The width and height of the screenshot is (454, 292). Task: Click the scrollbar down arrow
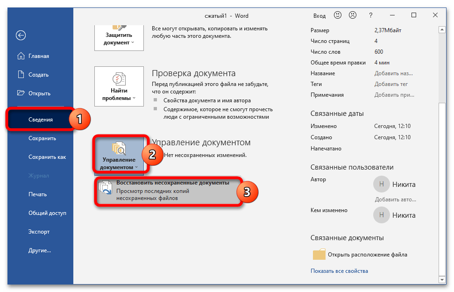pos(442,279)
